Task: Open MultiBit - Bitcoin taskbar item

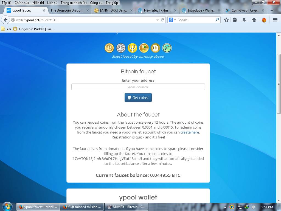Action: tap(126, 207)
